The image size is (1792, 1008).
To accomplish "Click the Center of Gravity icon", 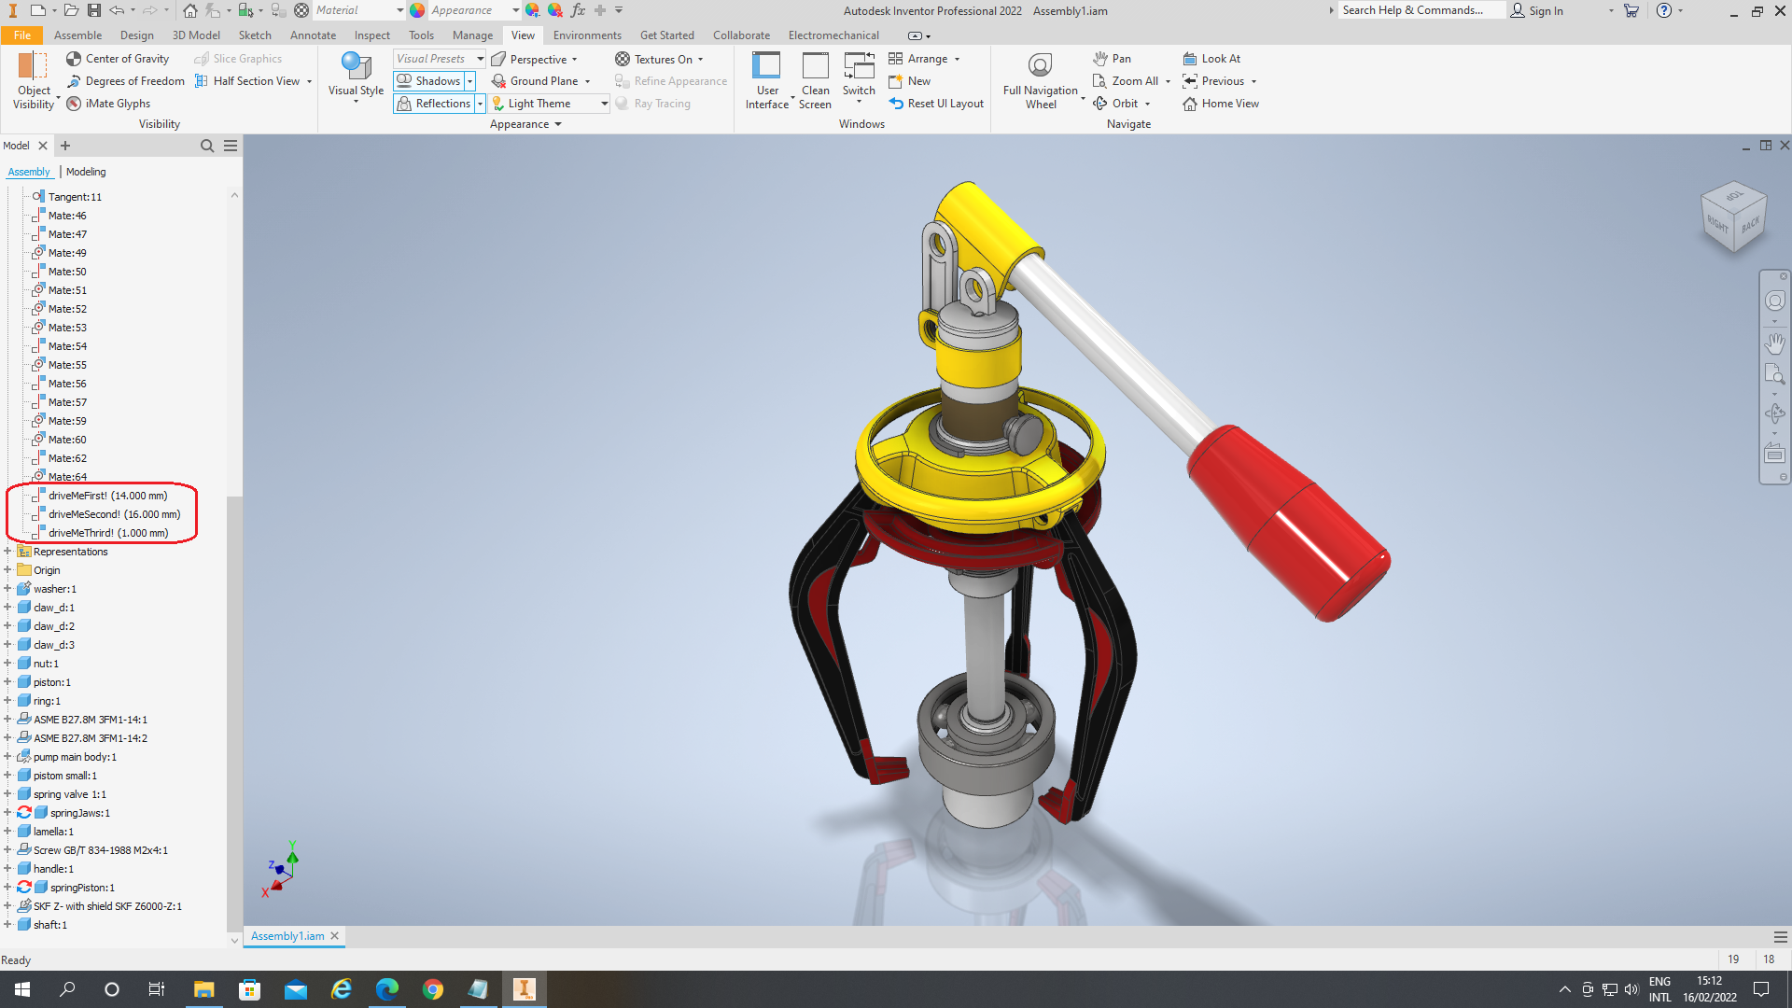I will click(x=74, y=59).
